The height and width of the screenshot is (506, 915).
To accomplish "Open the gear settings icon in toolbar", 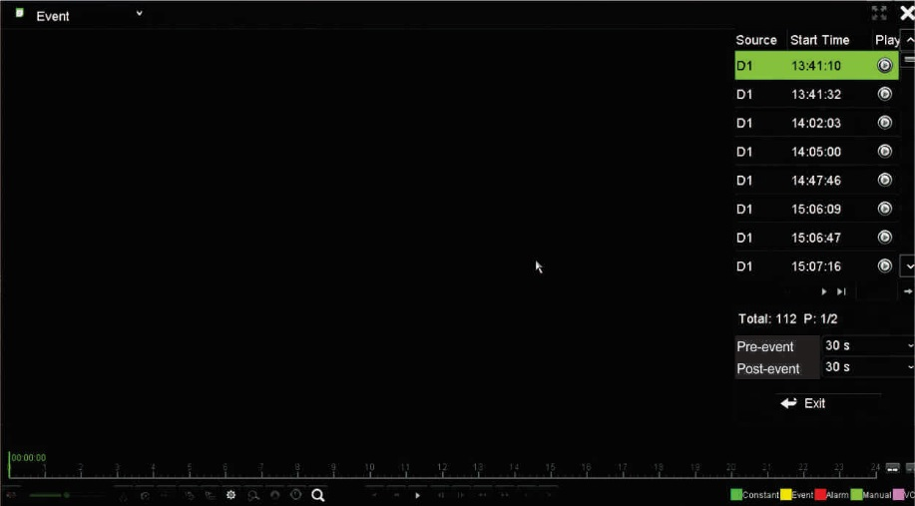I will pos(231,495).
